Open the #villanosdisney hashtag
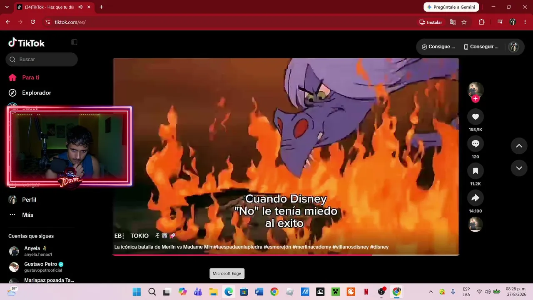Screen dimensions: 533x300 tap(351, 247)
